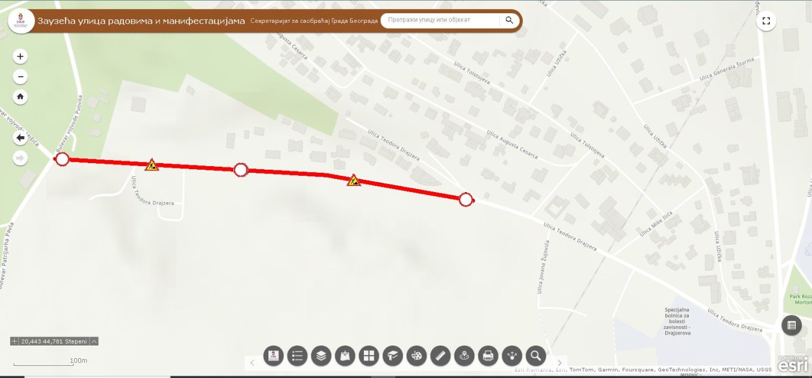Show next widgets with right chevron
This screenshot has height=378, width=812.
tap(559, 362)
